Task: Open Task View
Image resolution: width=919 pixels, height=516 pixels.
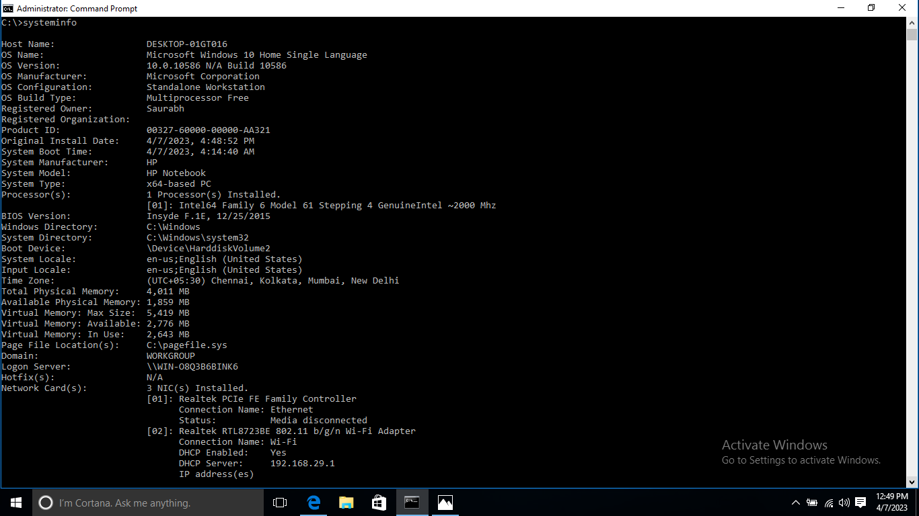Action: point(279,503)
